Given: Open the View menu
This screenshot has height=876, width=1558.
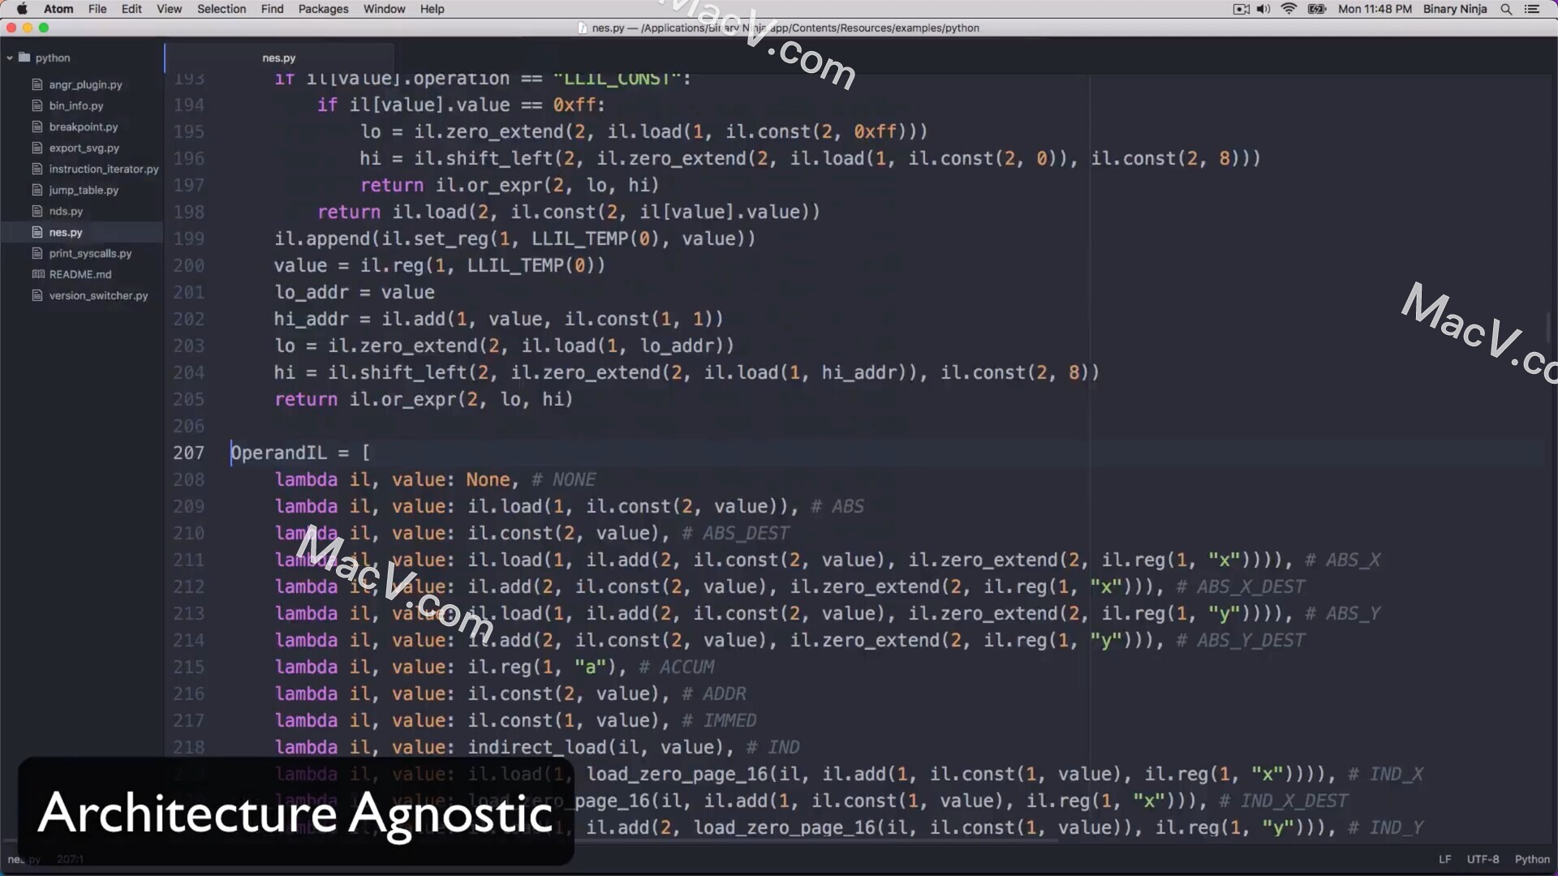Looking at the screenshot, I should pyautogui.click(x=169, y=9).
